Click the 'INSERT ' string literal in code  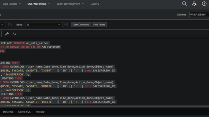[x=48, y=71]
